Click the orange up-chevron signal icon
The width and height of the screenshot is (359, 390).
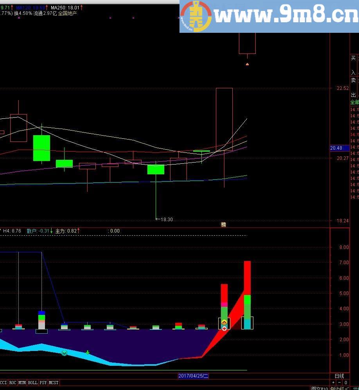(x=224, y=323)
